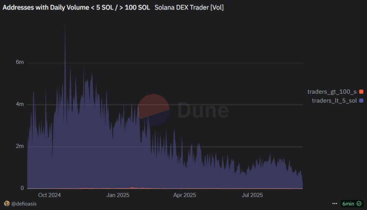
Task: Toggle the traders_lt_5_sol legend series
Action: (334, 101)
